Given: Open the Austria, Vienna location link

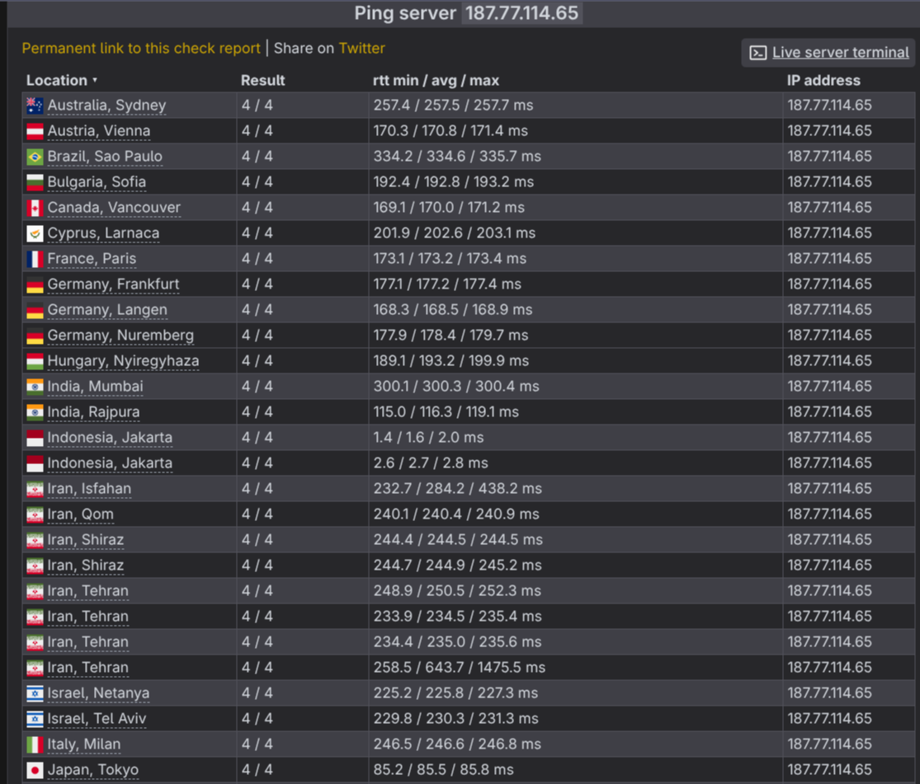Looking at the screenshot, I should [x=98, y=131].
